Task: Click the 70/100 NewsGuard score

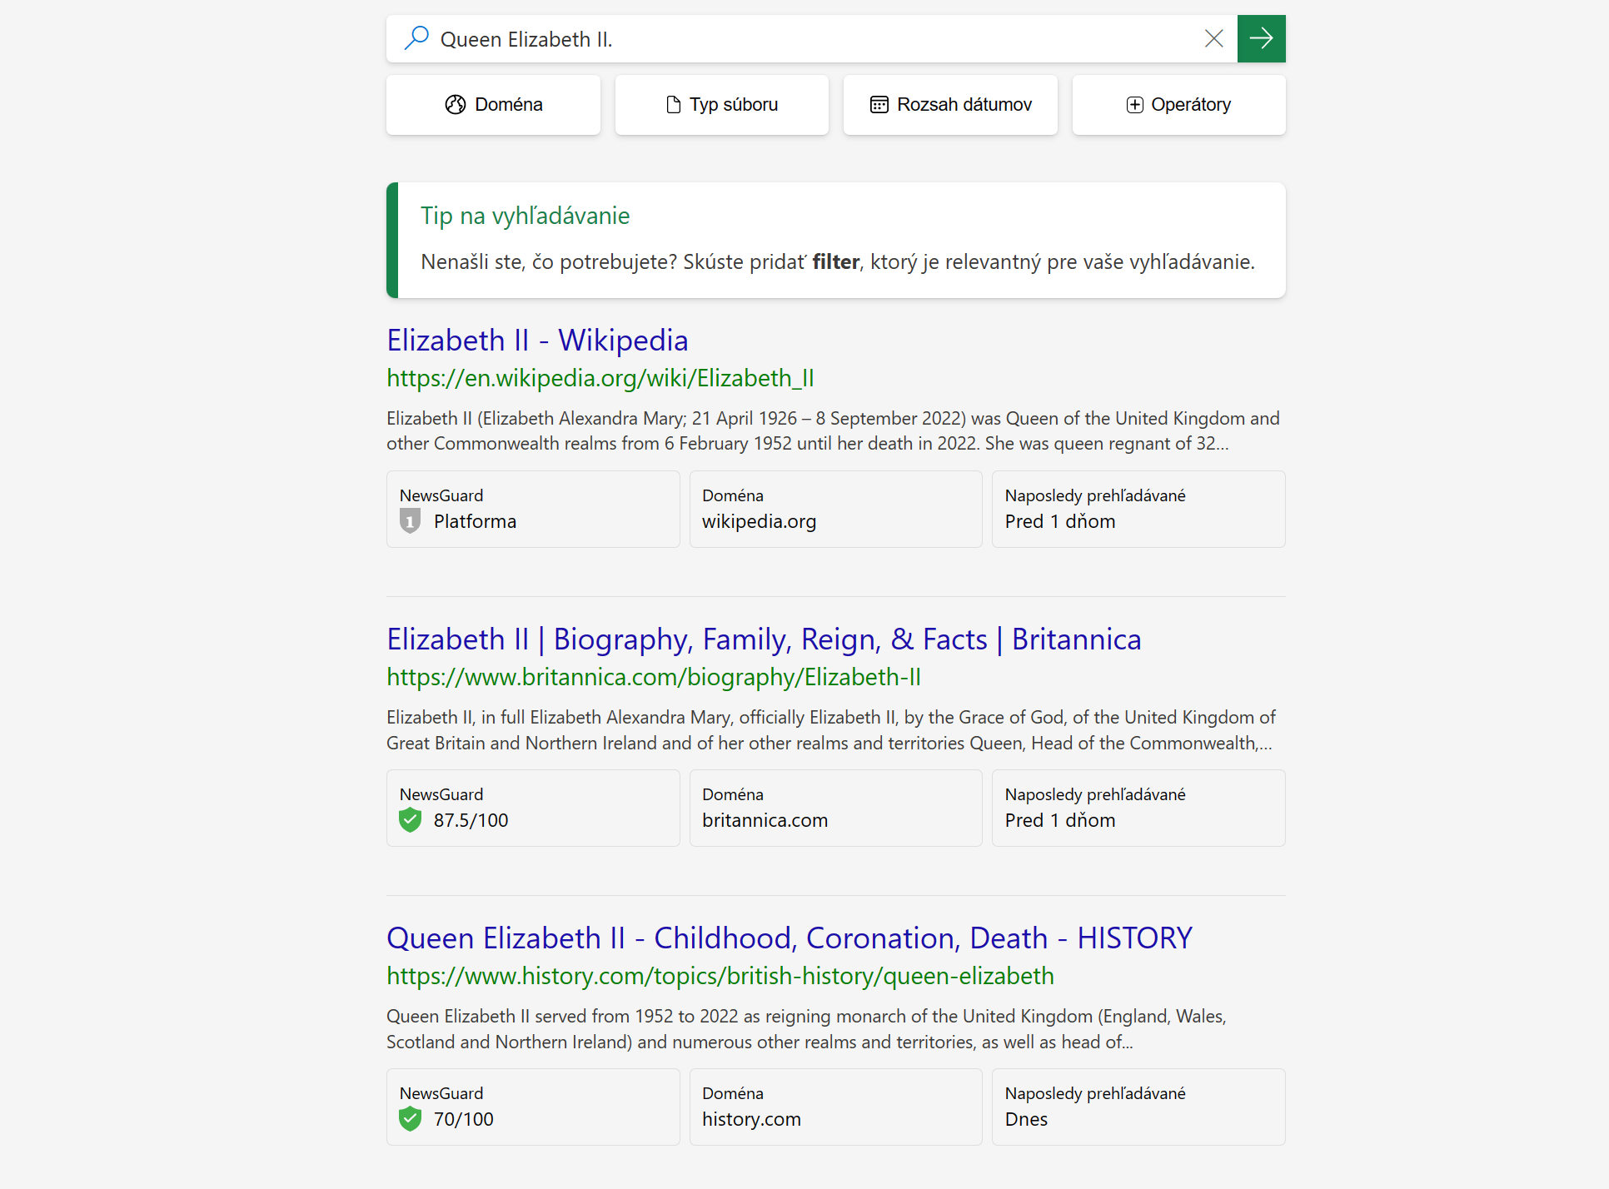Action: (x=463, y=1119)
